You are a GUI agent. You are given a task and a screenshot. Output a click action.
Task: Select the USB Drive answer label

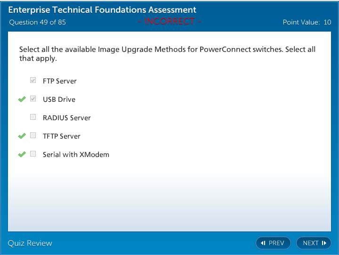[x=59, y=99]
